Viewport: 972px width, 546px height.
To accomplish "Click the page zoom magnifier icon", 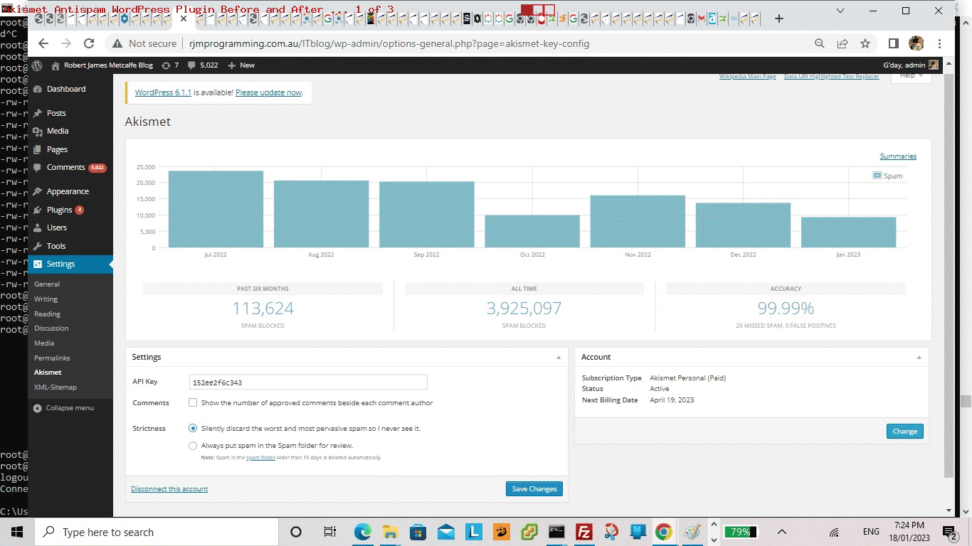I will click(x=820, y=43).
